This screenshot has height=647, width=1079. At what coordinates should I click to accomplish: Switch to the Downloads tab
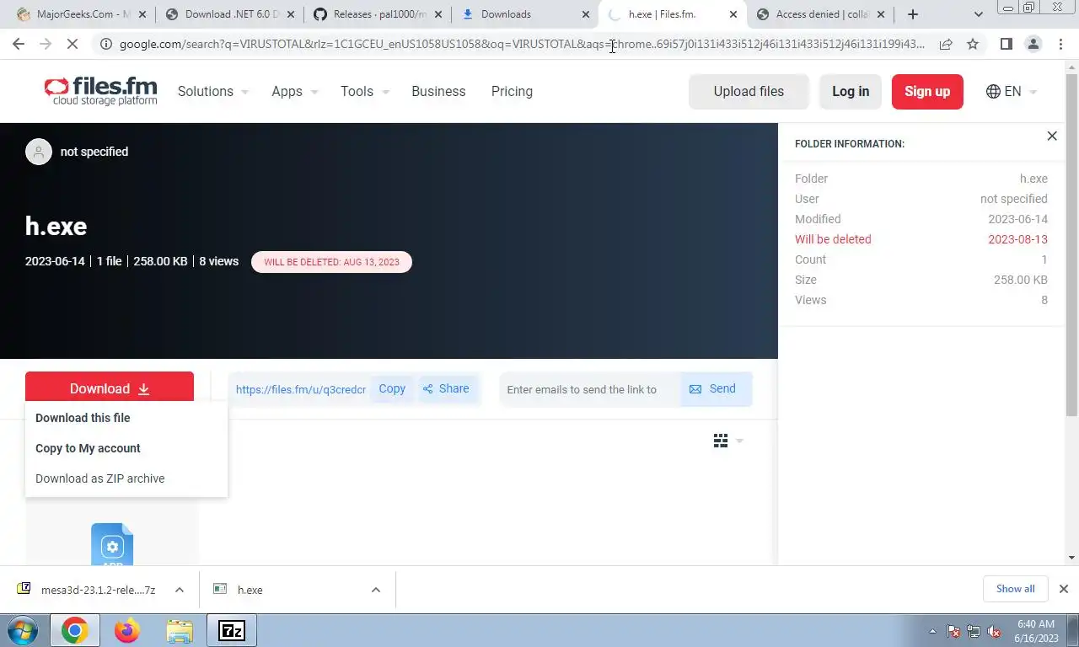[526, 14]
